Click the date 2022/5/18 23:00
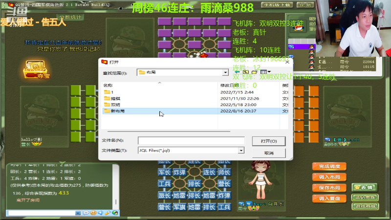Image resolution: width=391 pixels, height=220 pixels. [x=238, y=105]
